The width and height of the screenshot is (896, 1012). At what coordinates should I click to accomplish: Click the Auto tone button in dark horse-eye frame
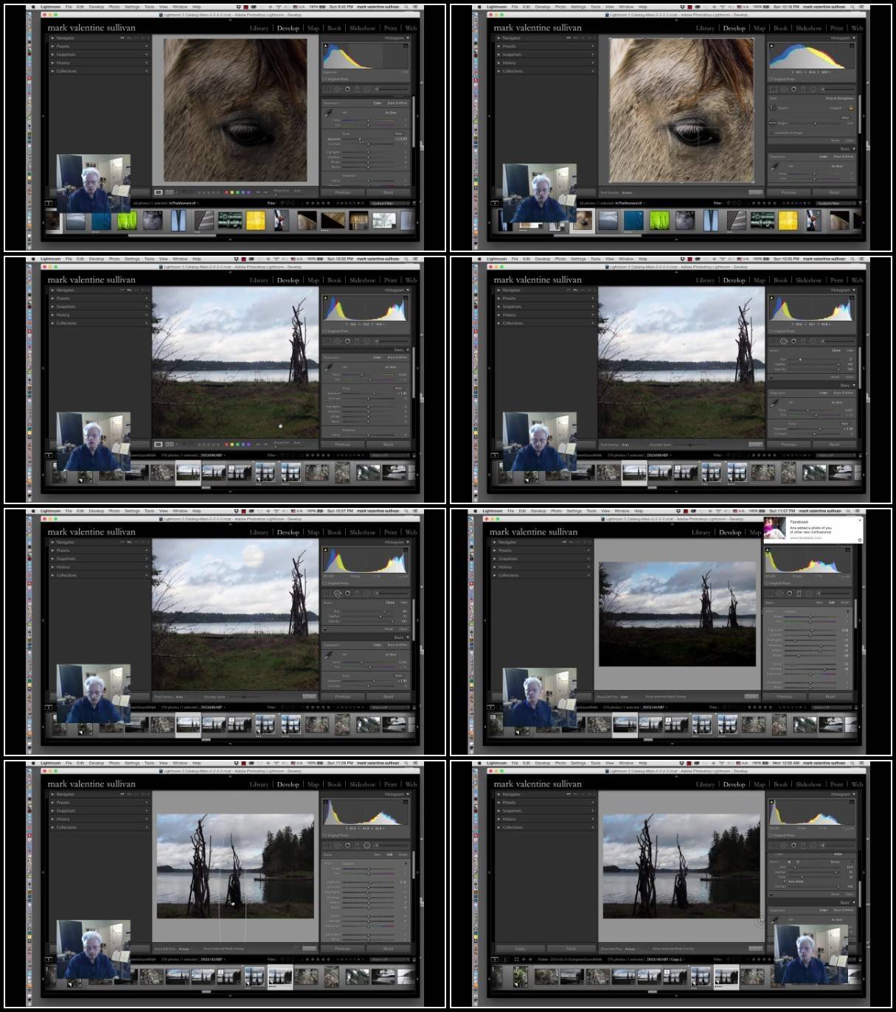[398, 134]
